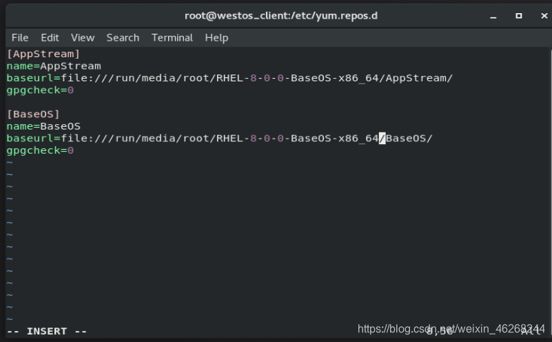Close the terminal window
The image size is (552, 342).
click(x=544, y=16)
